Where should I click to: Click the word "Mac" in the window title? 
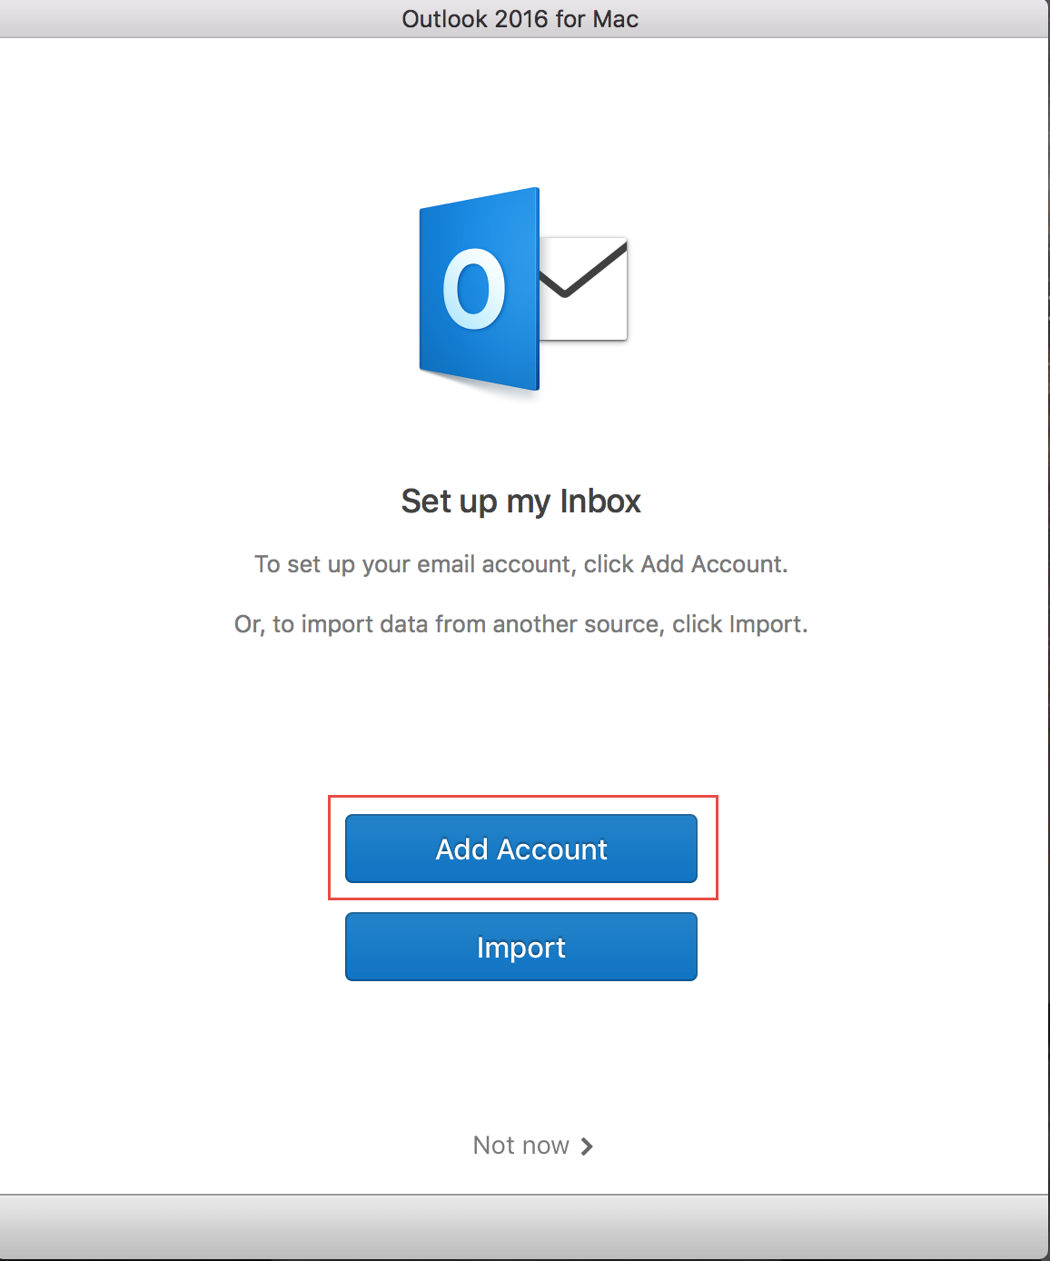(x=616, y=19)
